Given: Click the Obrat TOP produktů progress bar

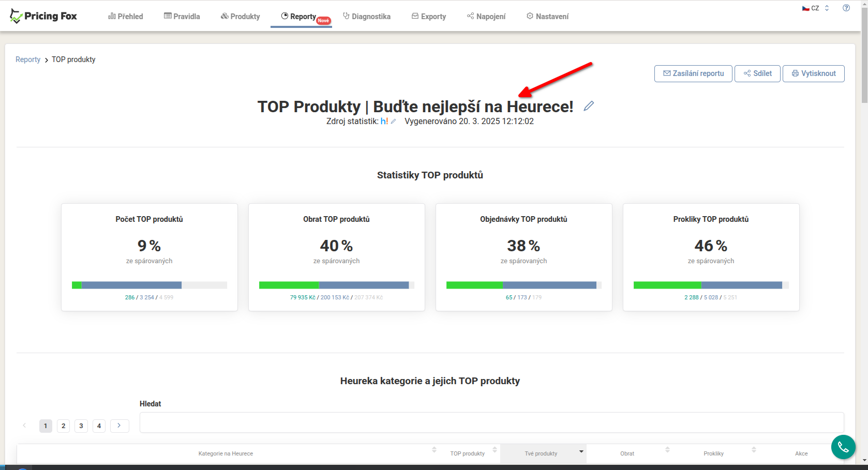Looking at the screenshot, I should coord(337,285).
